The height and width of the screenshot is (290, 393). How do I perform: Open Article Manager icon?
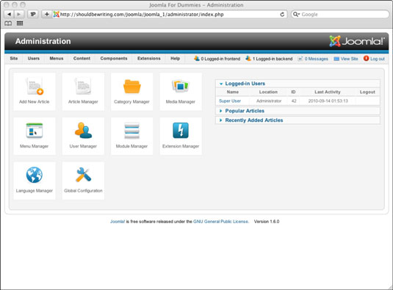click(x=83, y=86)
